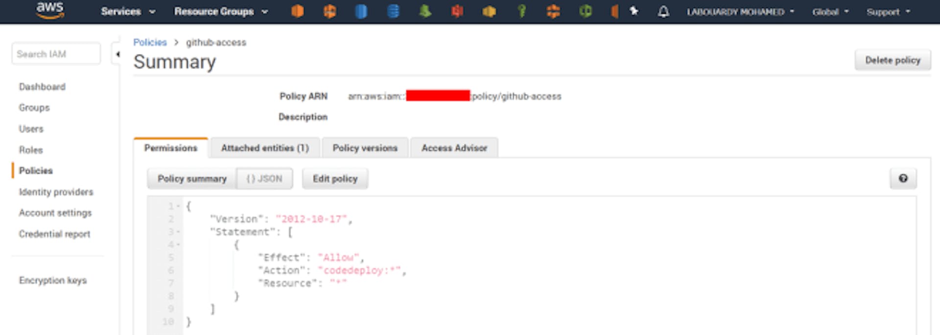Collapse the JSON block at line 1

point(178,206)
